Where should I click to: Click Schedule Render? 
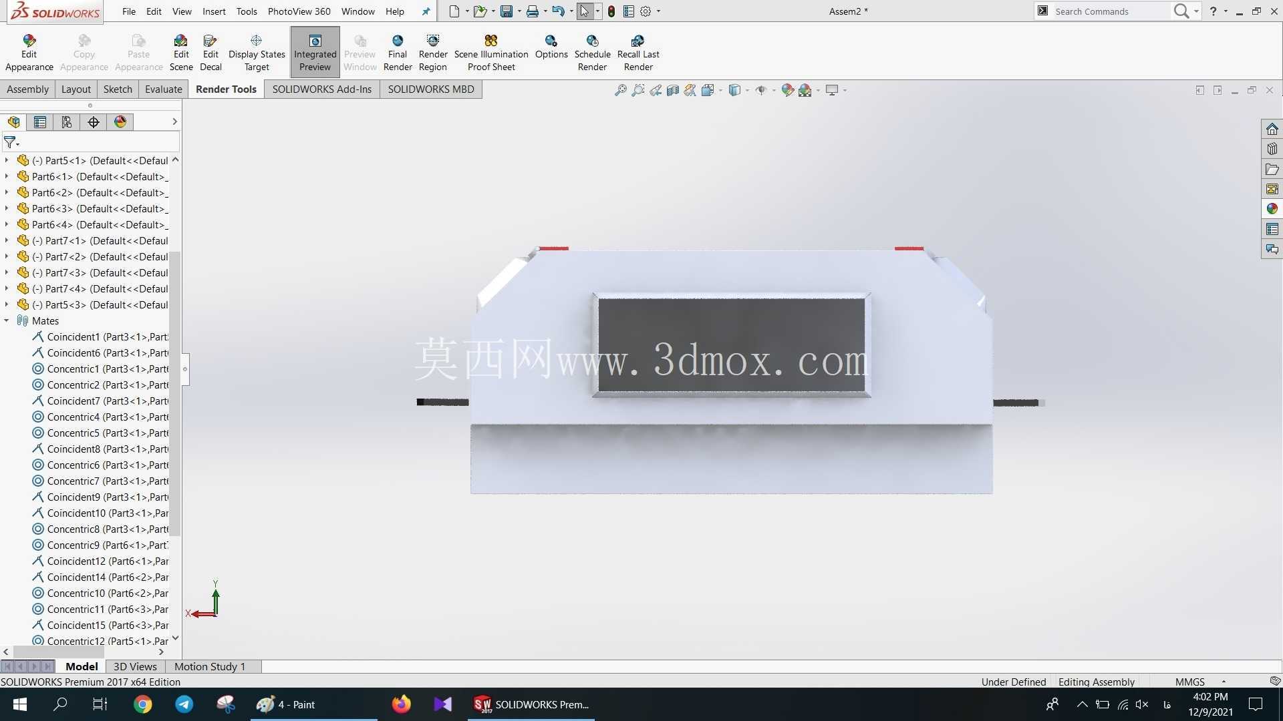592,52
